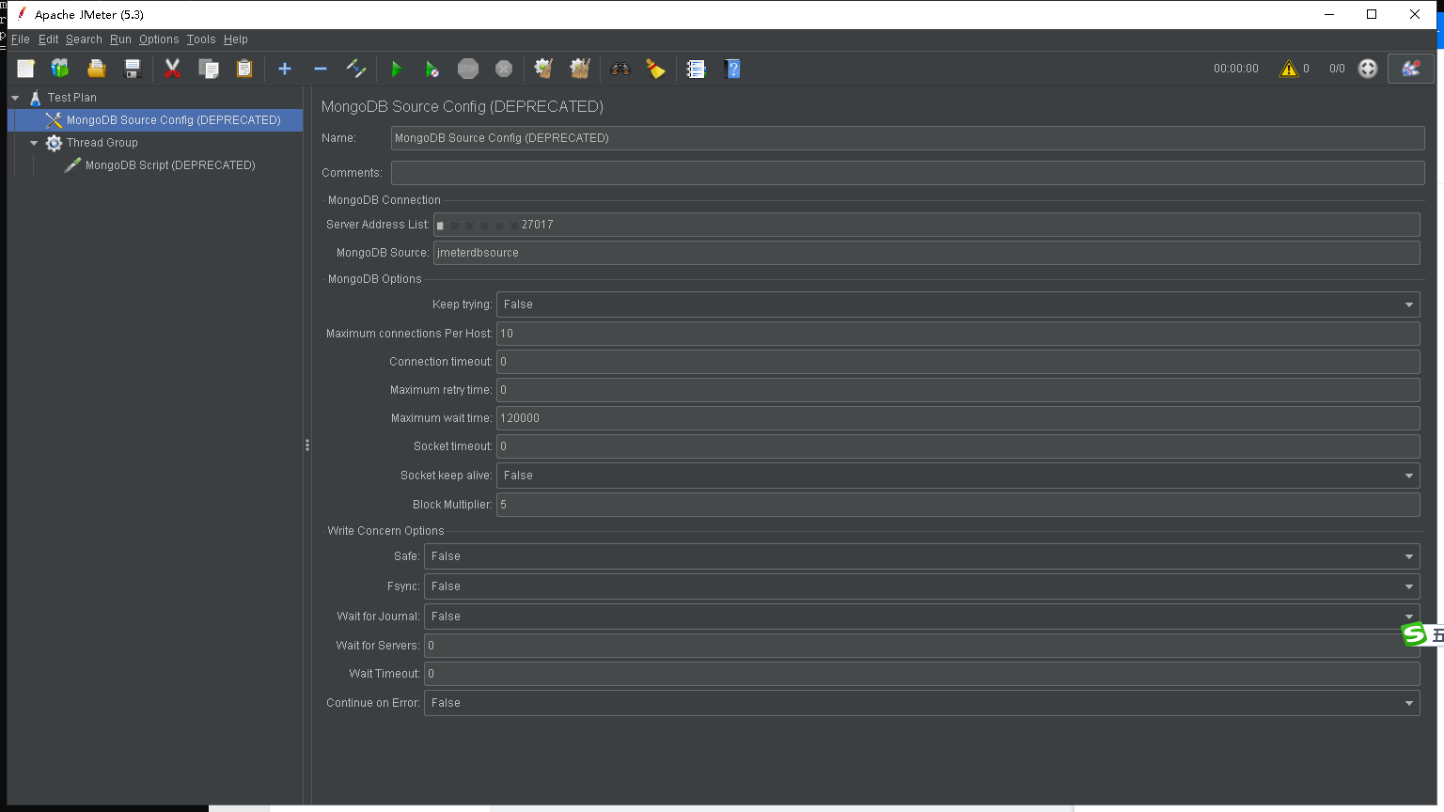
Task: Click the Server Address List field
Action: pyautogui.click(x=927, y=225)
